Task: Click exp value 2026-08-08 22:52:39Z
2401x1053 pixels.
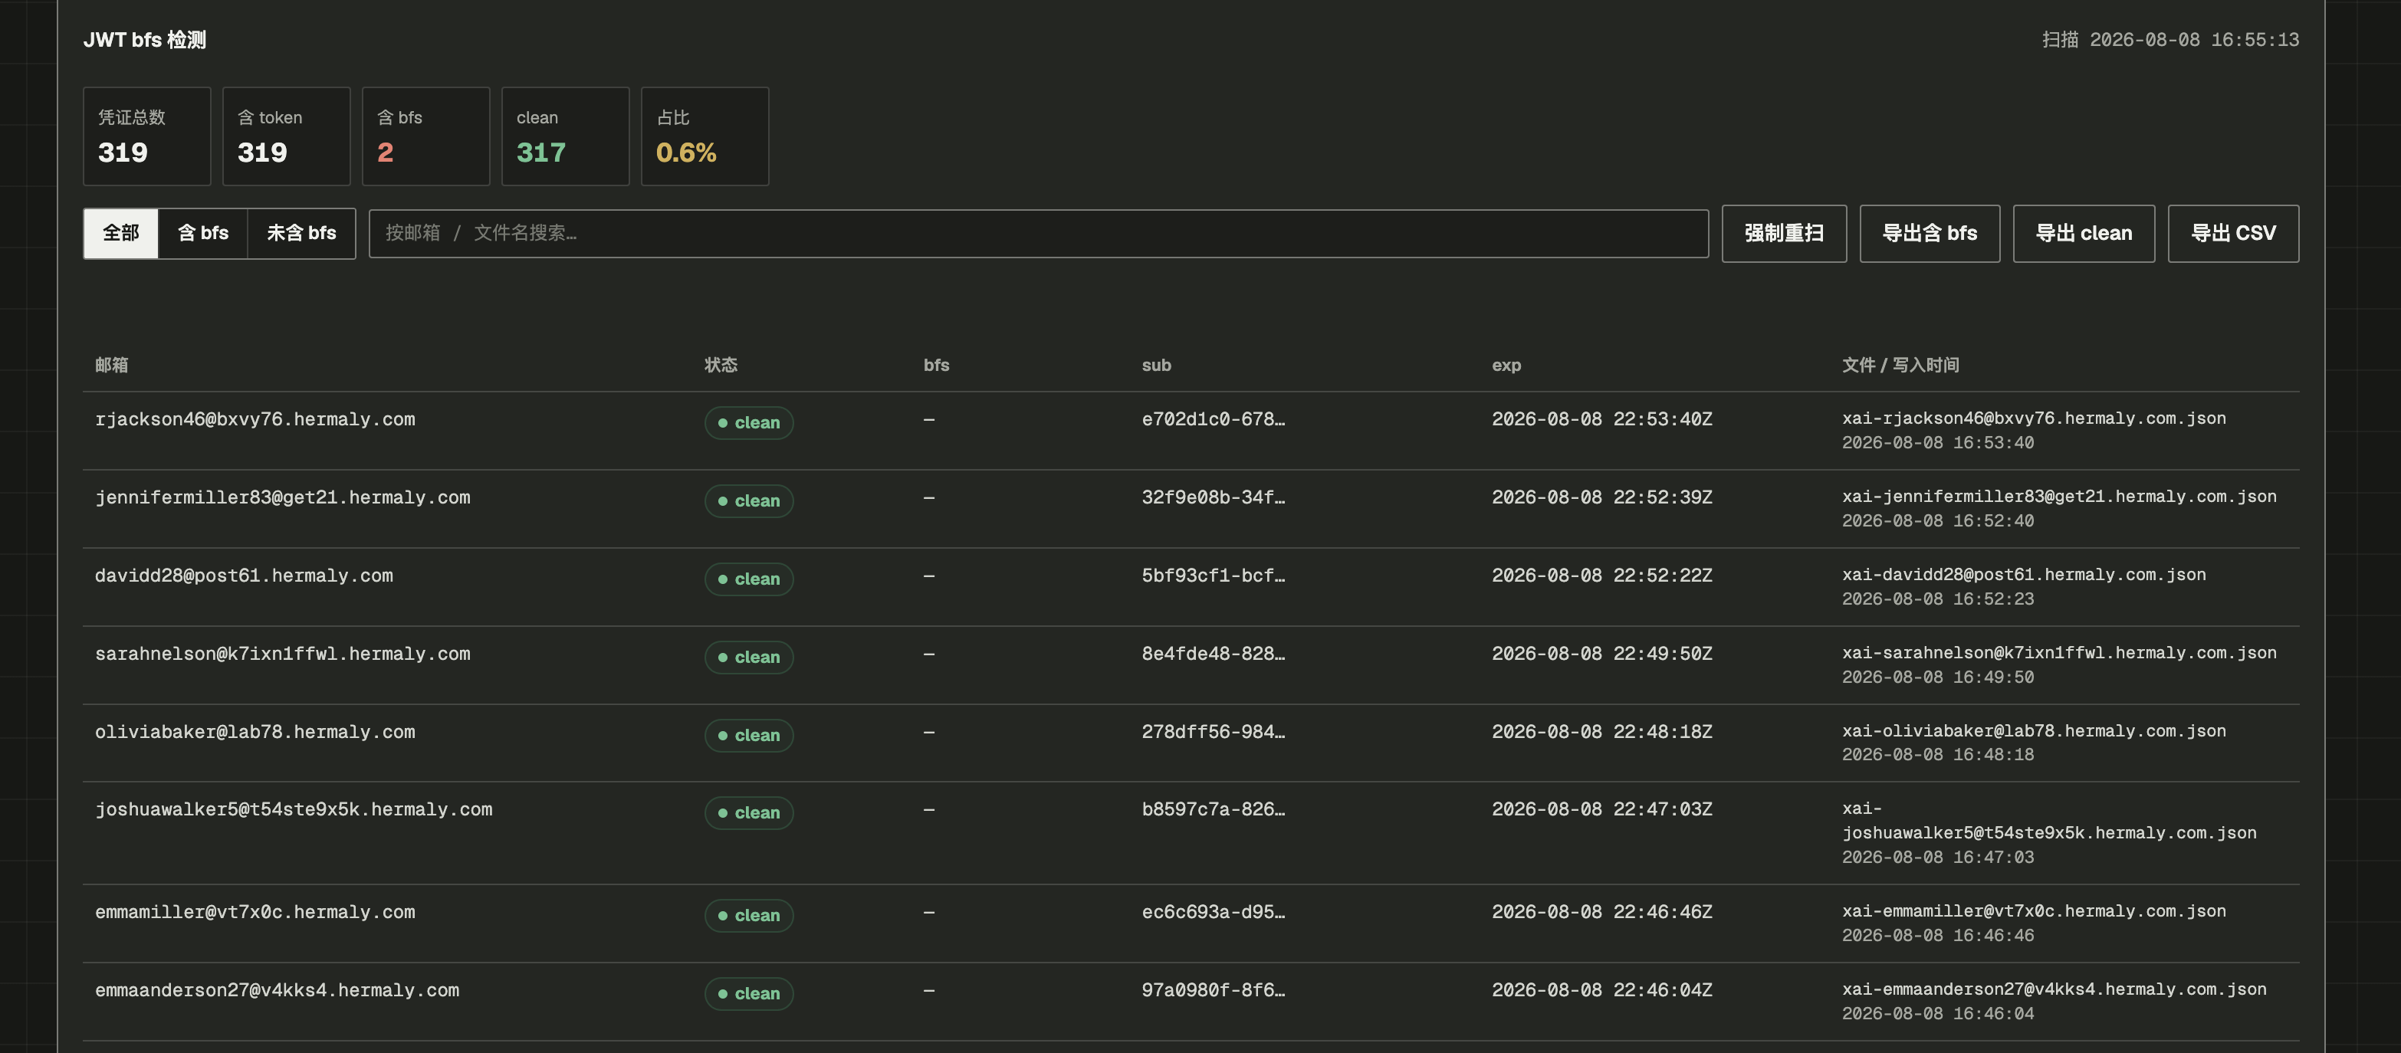Action: [1601, 497]
